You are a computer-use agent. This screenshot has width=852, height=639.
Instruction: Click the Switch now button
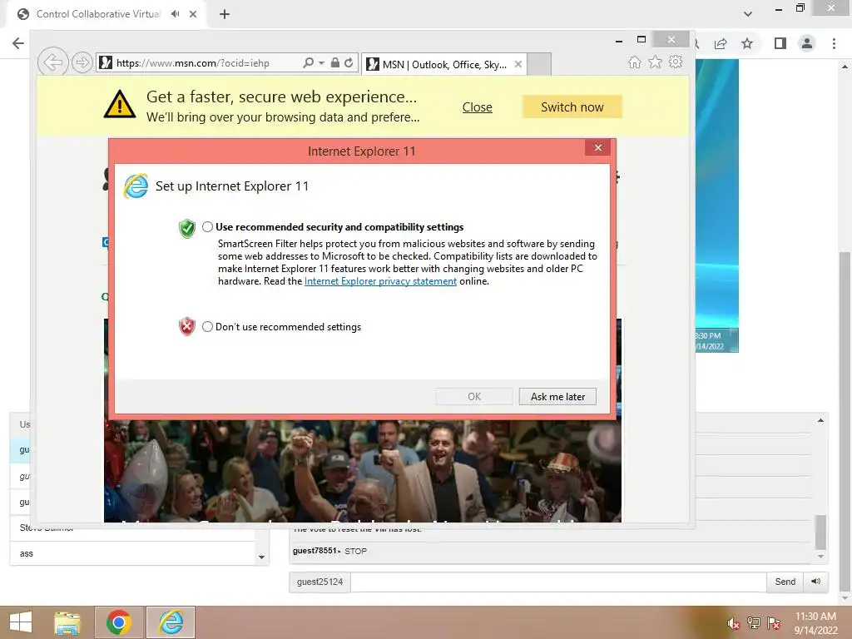click(x=572, y=107)
